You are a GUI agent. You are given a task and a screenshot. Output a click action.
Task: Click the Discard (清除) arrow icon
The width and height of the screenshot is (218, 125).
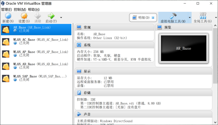coord(38,16)
